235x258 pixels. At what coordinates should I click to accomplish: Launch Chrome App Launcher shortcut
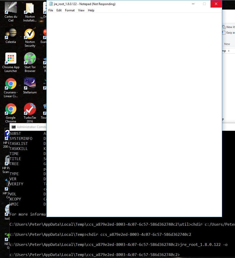pyautogui.click(x=11, y=63)
